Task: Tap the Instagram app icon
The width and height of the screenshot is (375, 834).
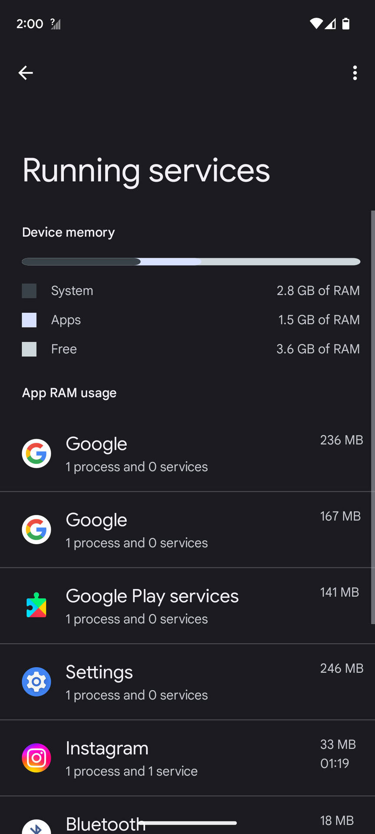Action: [x=36, y=758]
